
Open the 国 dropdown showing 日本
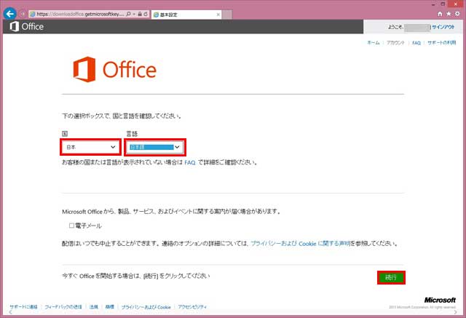[90, 147]
